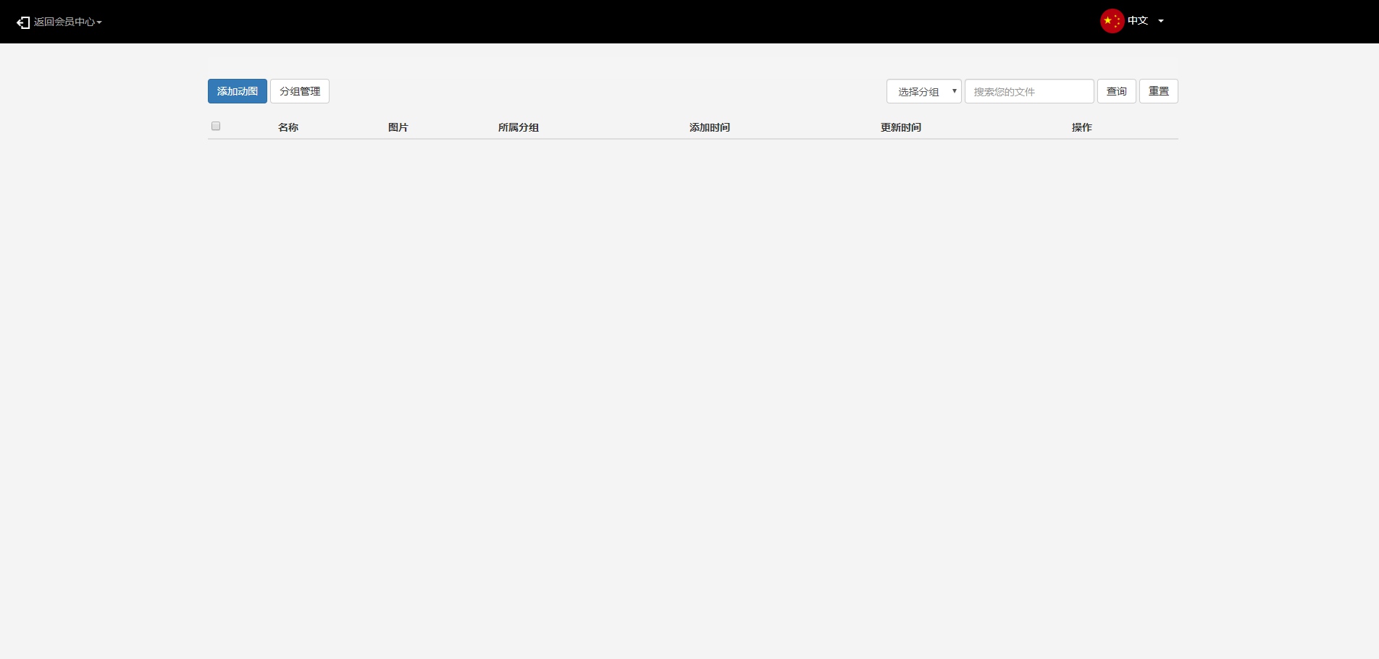The image size is (1379, 659).
Task: Select the 所属分组 column header
Action: click(519, 127)
